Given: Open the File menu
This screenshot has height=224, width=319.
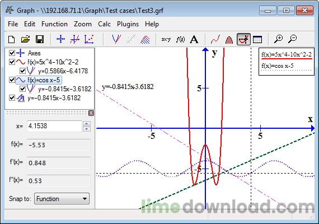Looking at the screenshot, I should coord(13,24).
